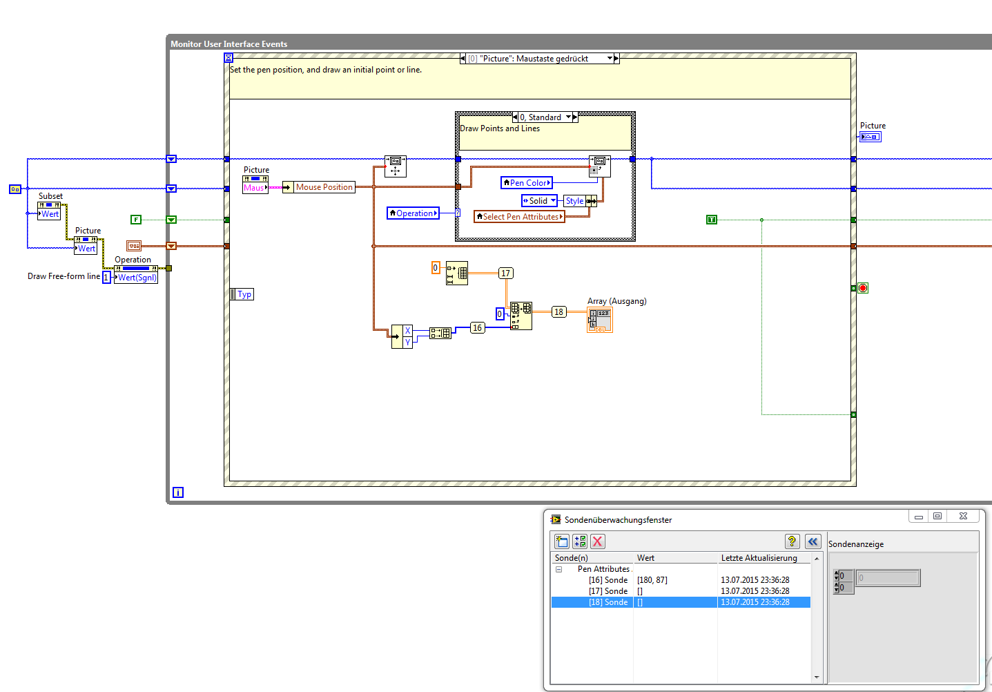Open the '0, Standard' case selector dropdown

pos(568,117)
